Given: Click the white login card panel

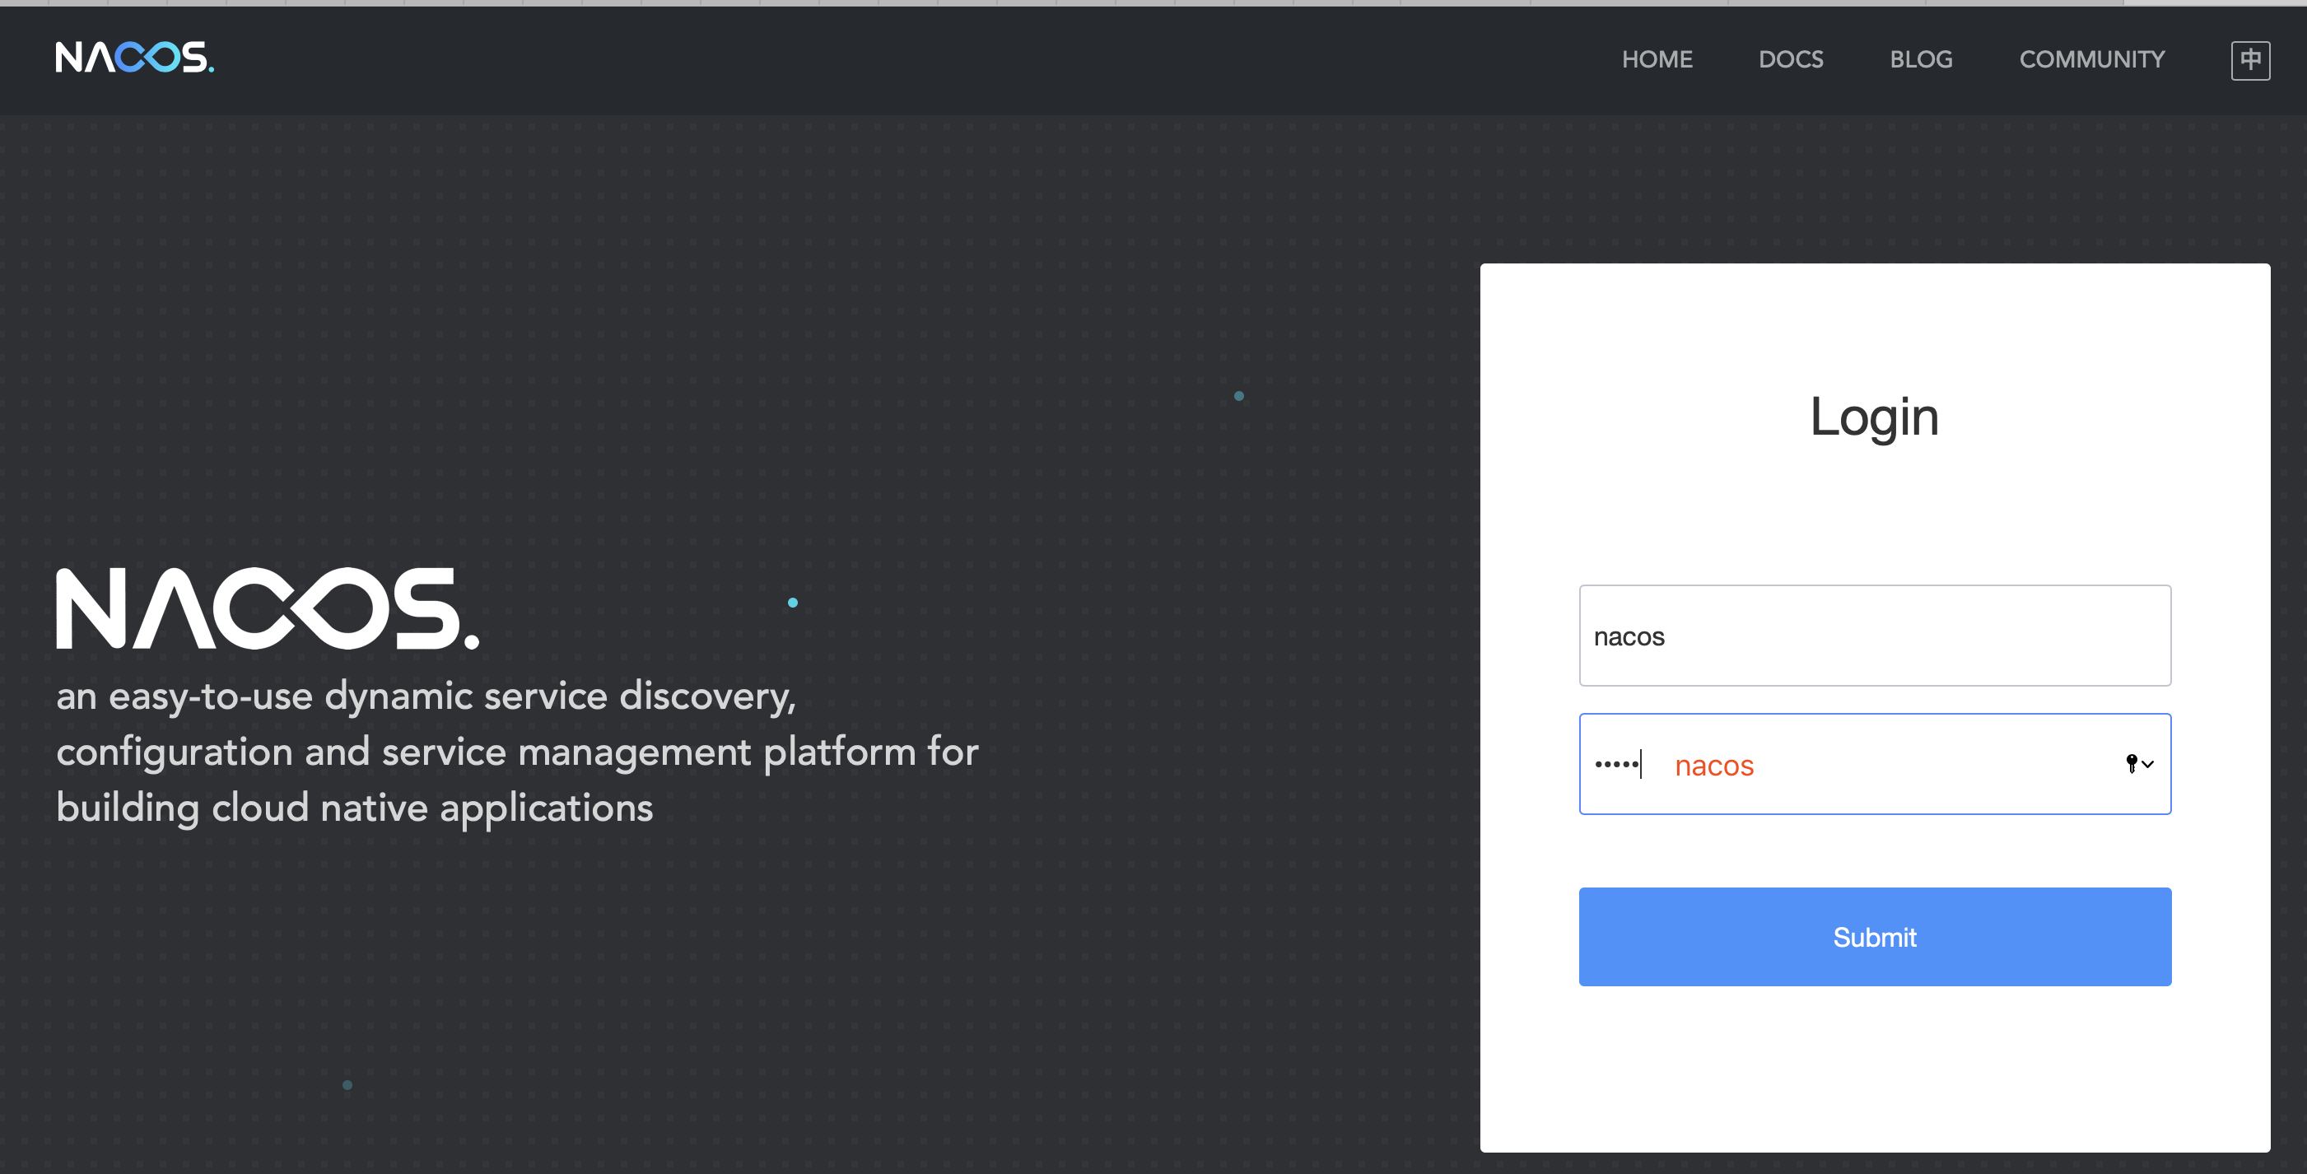Looking at the screenshot, I should pyautogui.click(x=1875, y=1074).
